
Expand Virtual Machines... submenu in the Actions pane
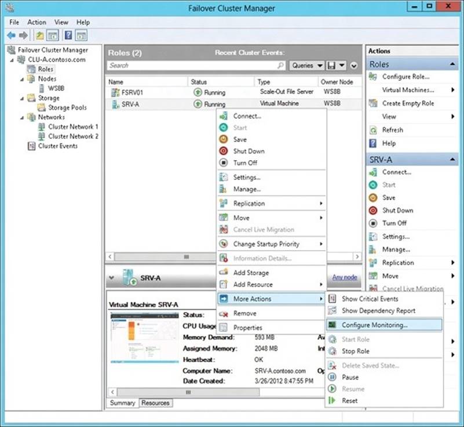click(453, 90)
